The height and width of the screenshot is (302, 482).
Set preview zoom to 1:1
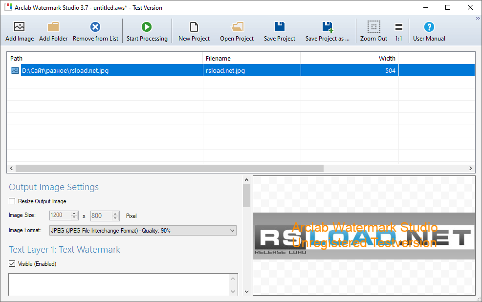399,31
